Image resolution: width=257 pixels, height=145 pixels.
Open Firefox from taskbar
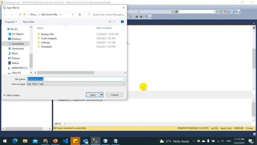tap(55, 141)
